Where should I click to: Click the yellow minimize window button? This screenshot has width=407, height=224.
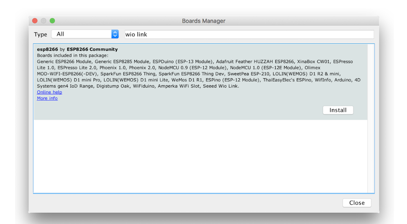tap(43, 21)
